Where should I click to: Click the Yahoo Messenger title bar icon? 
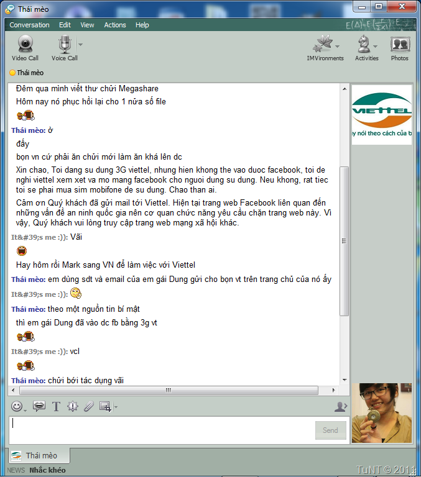point(10,9)
